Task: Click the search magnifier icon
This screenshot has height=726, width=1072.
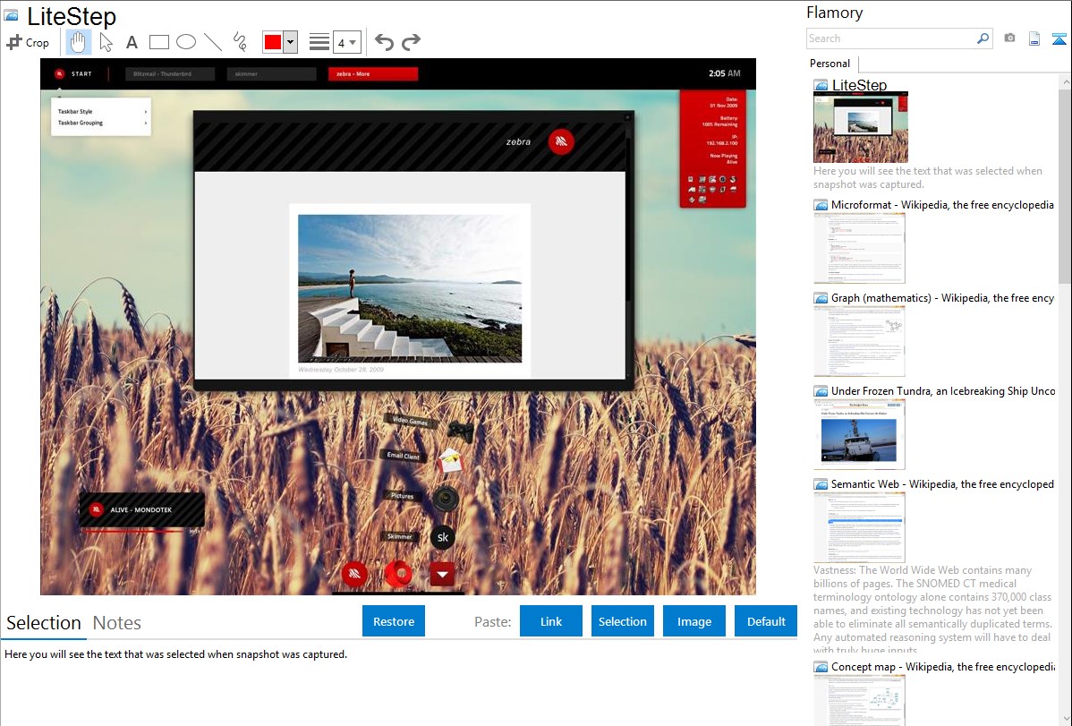Action: pos(983,38)
